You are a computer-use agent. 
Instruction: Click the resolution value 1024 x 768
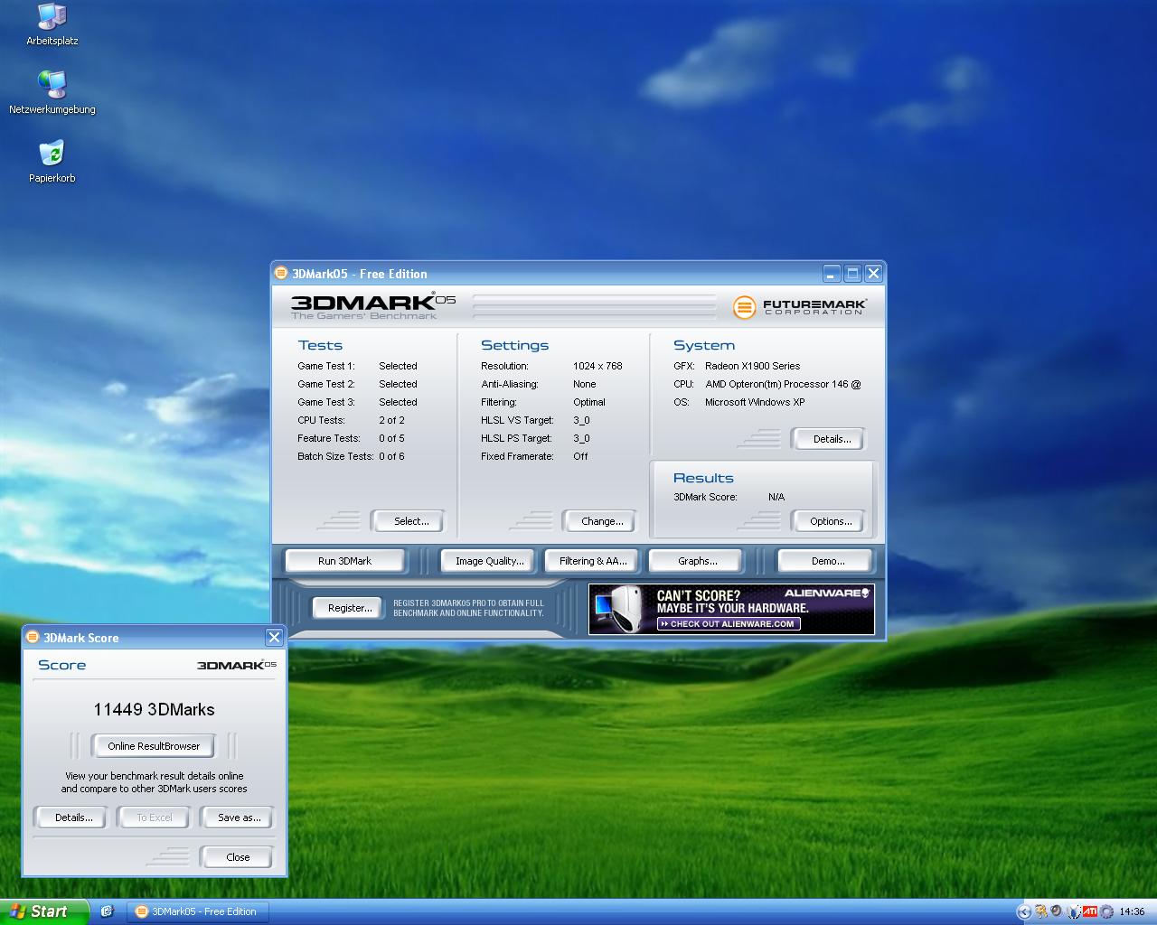coord(597,366)
